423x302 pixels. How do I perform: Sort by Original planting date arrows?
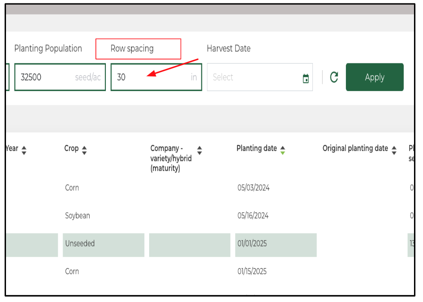coord(394,150)
